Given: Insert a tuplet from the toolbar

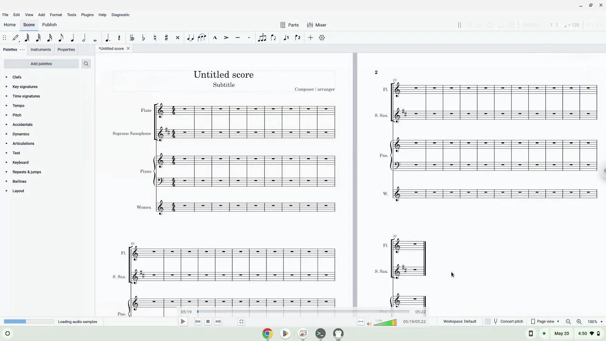Looking at the screenshot, I should point(262,38).
